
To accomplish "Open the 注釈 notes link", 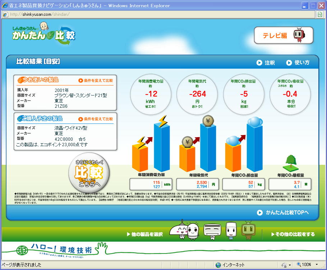I will coord(266,63).
